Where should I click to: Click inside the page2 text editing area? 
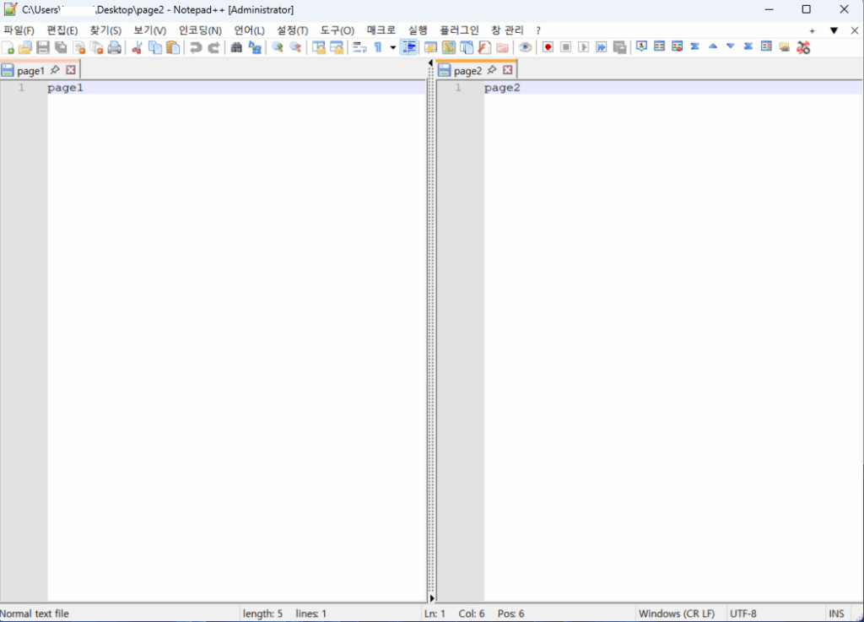point(667,338)
